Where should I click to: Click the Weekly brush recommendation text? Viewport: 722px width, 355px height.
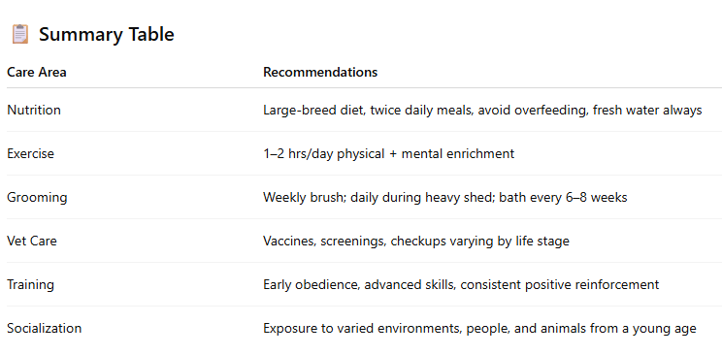tap(445, 198)
